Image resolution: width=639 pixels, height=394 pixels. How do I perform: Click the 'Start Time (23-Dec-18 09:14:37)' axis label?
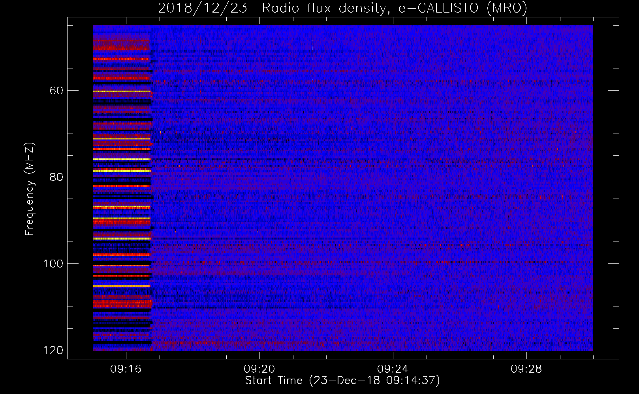tap(342, 381)
